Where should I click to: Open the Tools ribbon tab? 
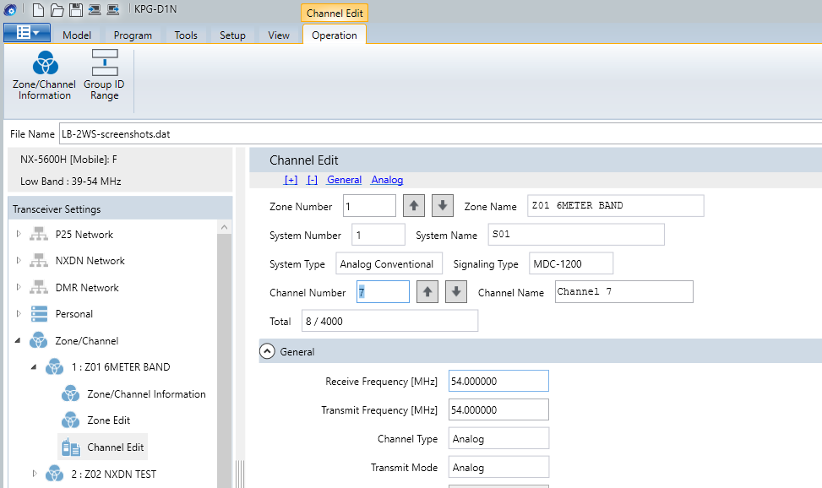tap(186, 35)
